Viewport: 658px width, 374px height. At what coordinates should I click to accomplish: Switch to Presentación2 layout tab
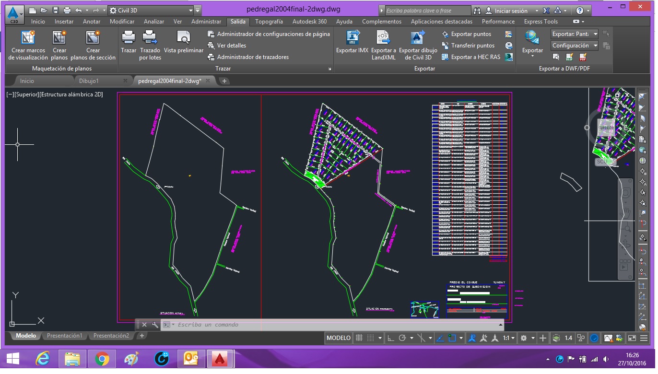111,336
